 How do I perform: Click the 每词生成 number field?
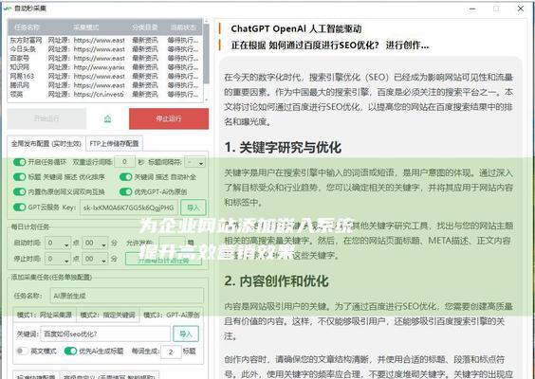(171, 352)
